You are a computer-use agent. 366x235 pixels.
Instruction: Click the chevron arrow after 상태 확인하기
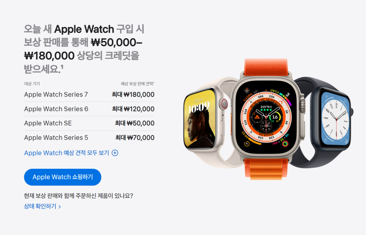(59, 207)
